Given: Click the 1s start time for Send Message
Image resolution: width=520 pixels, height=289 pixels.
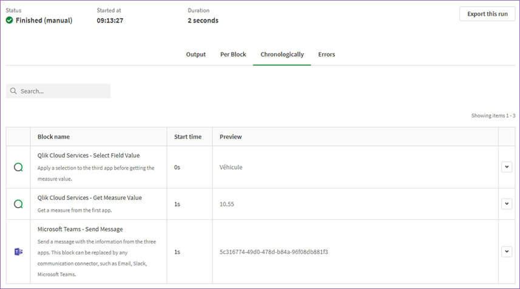Looking at the screenshot, I should [177, 252].
